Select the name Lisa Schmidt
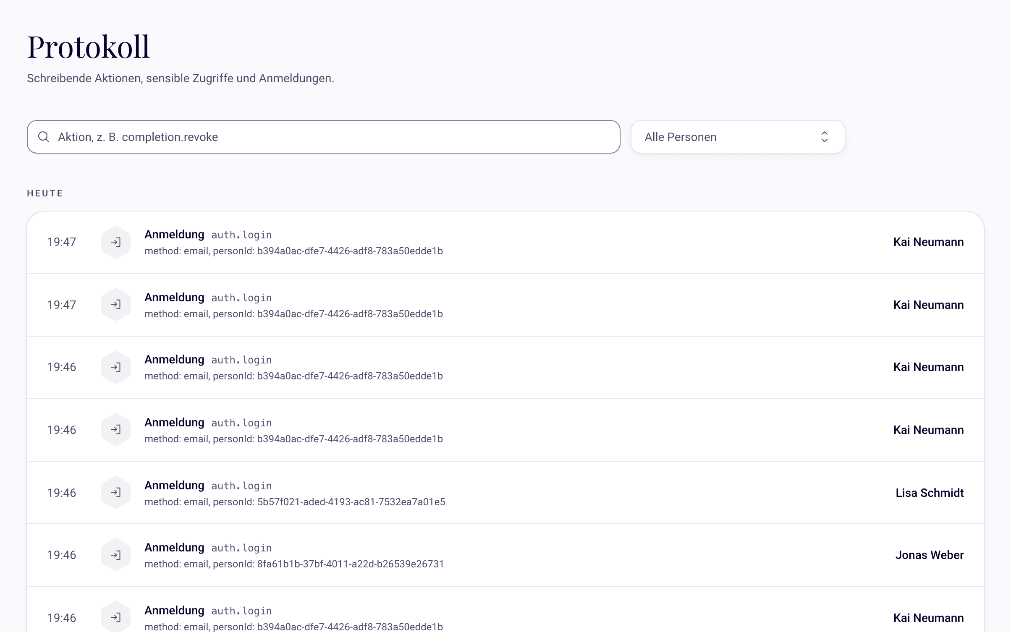This screenshot has width=1011, height=632. coord(930,493)
